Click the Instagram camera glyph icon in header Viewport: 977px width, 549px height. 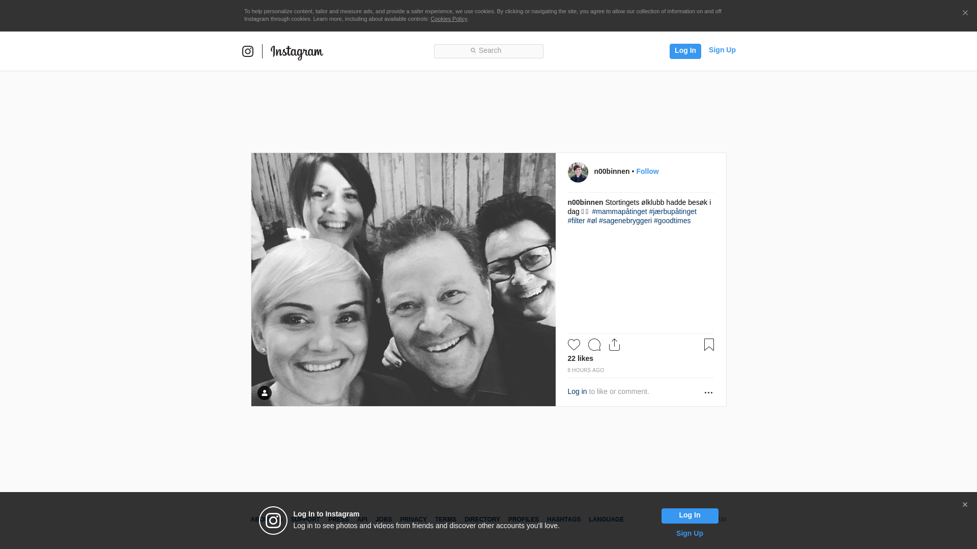pos(248,51)
